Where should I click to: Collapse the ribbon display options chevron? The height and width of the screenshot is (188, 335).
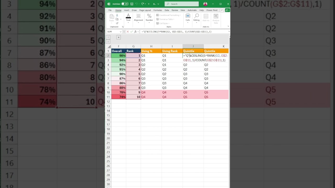tap(228, 26)
